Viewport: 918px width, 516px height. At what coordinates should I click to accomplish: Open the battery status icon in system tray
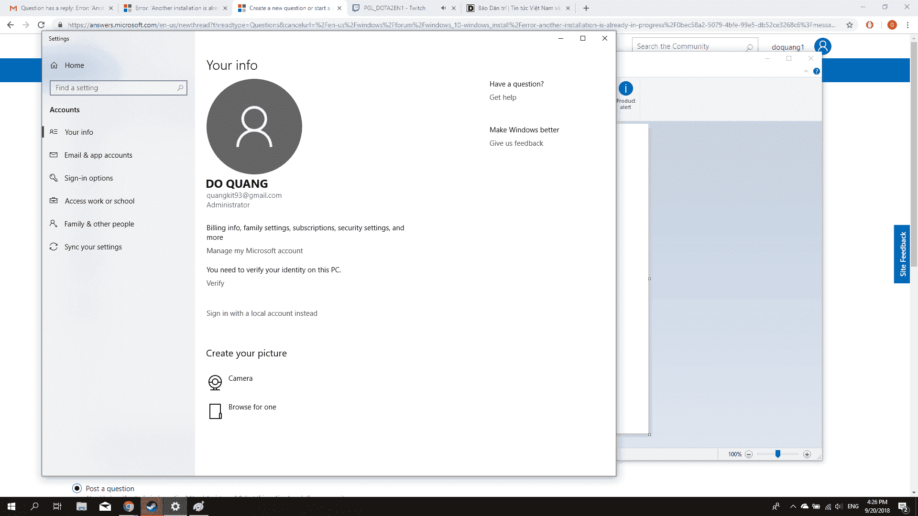pos(816,506)
